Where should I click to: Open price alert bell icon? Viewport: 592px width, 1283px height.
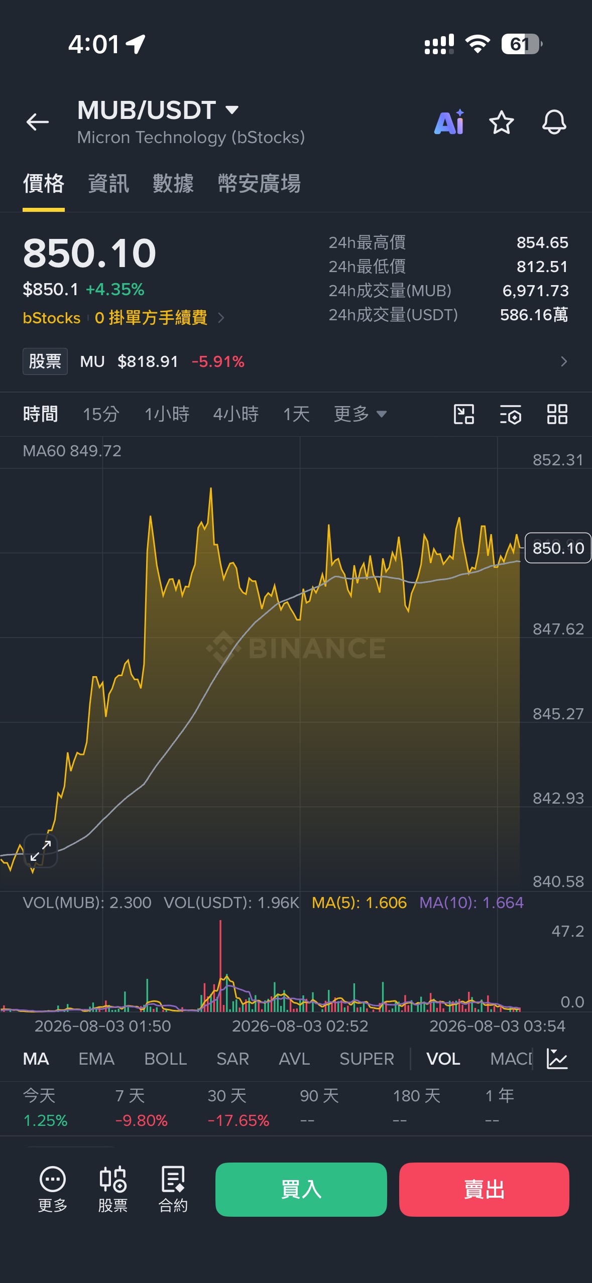[x=554, y=122]
